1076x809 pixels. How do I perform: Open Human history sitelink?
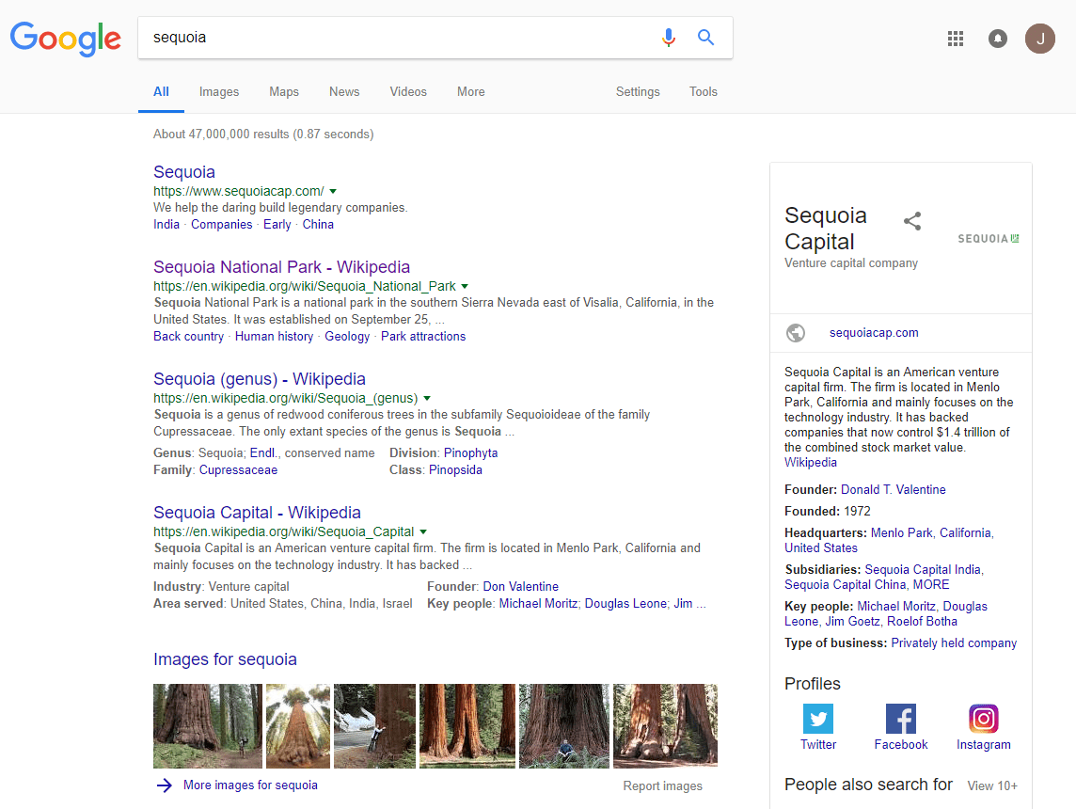[274, 336]
